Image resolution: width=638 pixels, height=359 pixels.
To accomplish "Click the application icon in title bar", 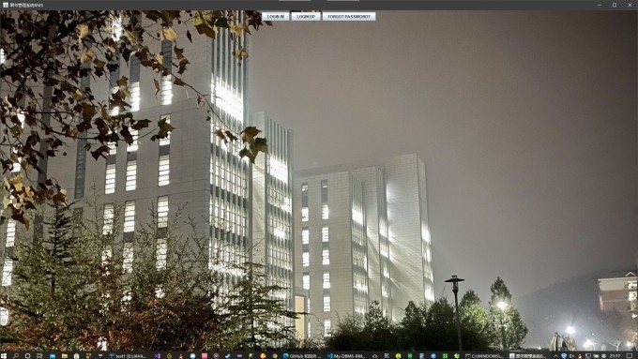I will (6, 5).
